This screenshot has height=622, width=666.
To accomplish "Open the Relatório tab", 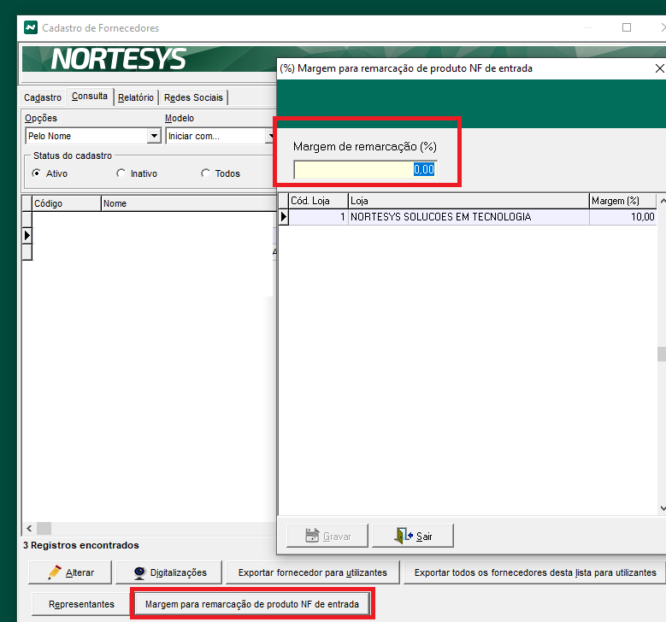I will [136, 97].
